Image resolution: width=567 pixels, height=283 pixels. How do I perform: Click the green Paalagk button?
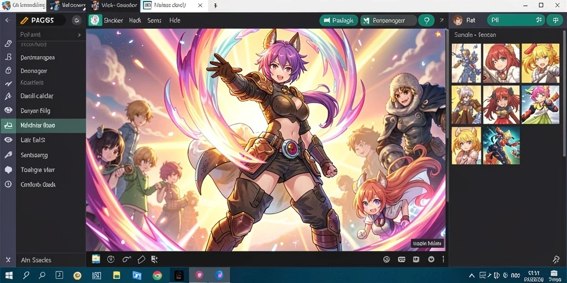pos(338,20)
